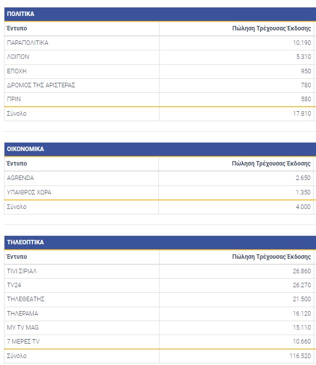
Task: Click the ΤΗΛΕΟΠΤΙΚΑ section header
Action: pyautogui.click(x=25, y=242)
